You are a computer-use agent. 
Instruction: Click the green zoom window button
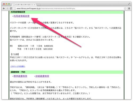click(x=9, y=4)
